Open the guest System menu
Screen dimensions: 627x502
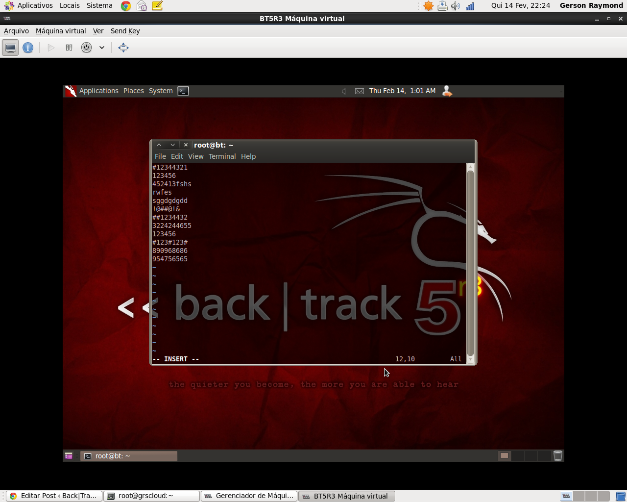point(161,91)
